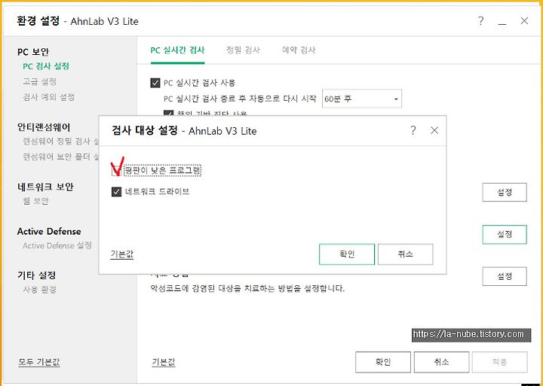Select 사용 환경 in sidebar
The width and height of the screenshot is (543, 386).
tap(39, 290)
